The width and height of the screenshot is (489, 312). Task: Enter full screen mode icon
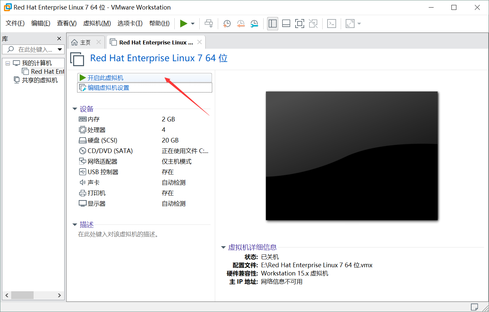(300, 23)
